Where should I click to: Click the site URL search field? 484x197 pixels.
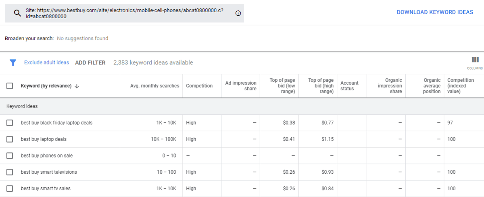(x=125, y=13)
